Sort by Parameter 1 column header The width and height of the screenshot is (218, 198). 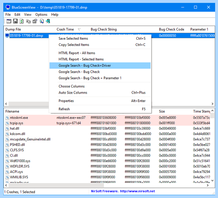click(x=199, y=29)
